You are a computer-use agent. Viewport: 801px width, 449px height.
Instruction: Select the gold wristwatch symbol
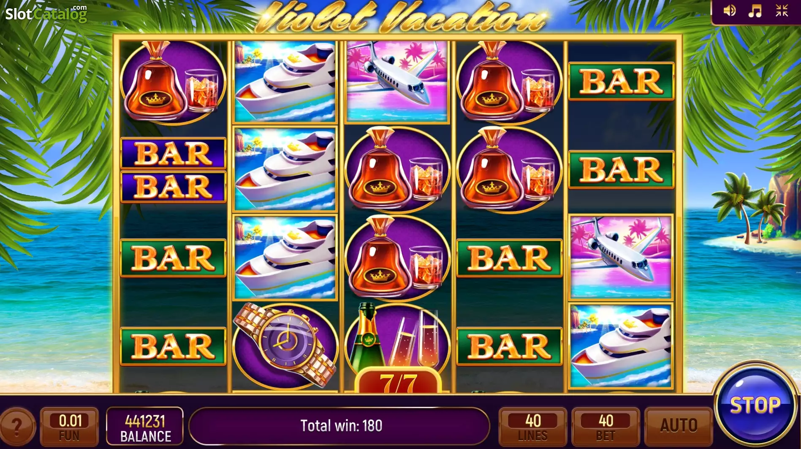click(x=285, y=346)
